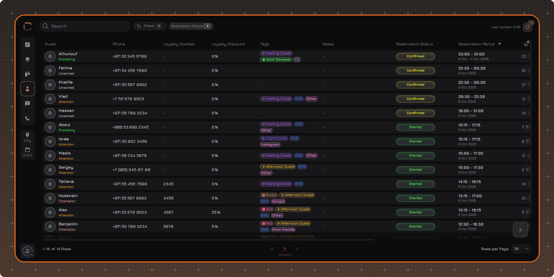The height and width of the screenshot is (277, 554).
Task: Click Hussnain's guest avatar icon
Action: point(50,198)
